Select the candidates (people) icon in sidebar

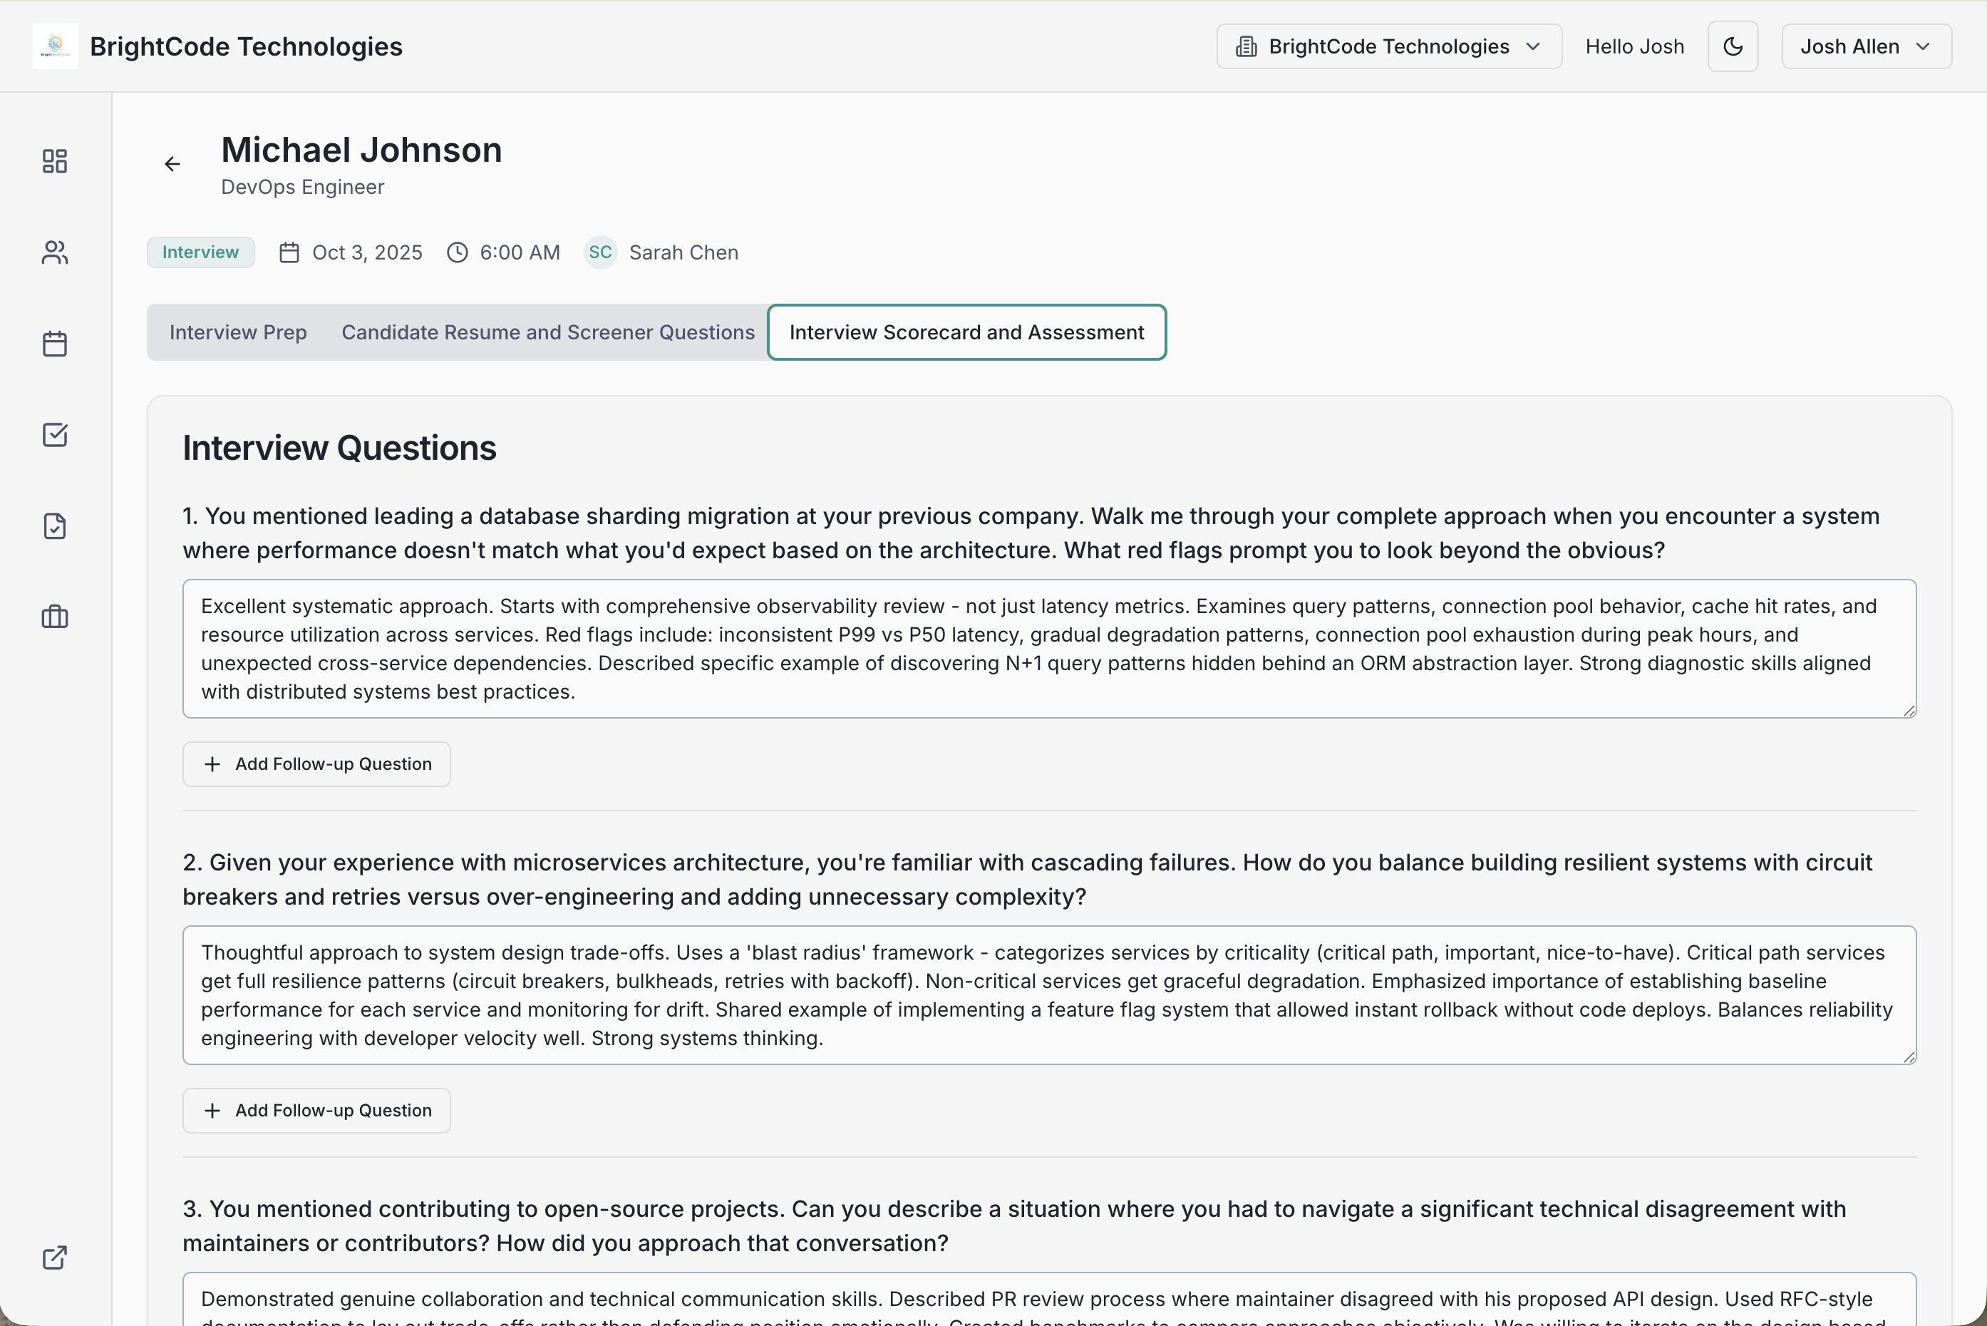point(54,252)
